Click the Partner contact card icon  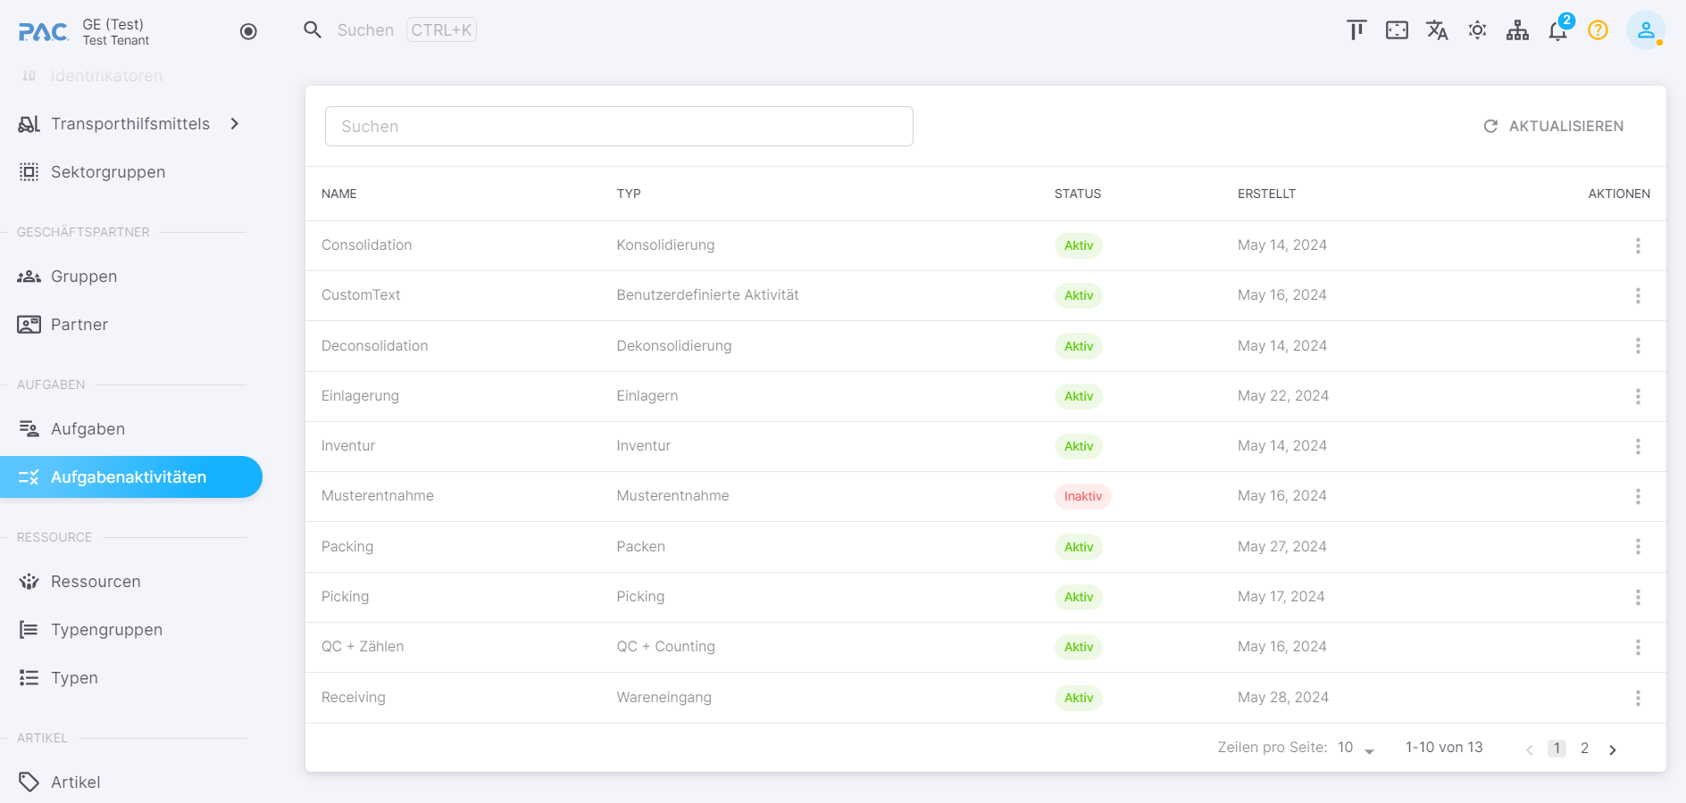[29, 325]
